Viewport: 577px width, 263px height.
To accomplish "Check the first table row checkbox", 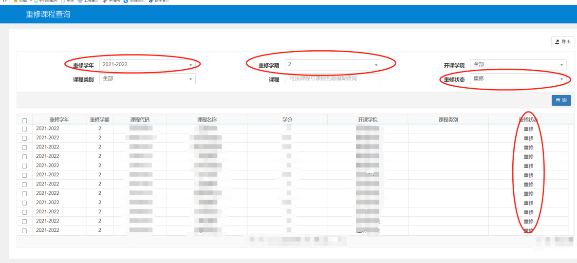I will pos(24,129).
